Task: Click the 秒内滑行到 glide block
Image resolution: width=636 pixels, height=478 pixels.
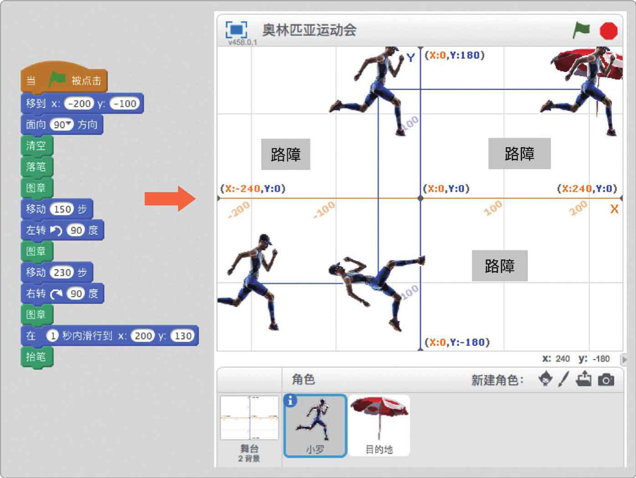Action: tap(110, 336)
